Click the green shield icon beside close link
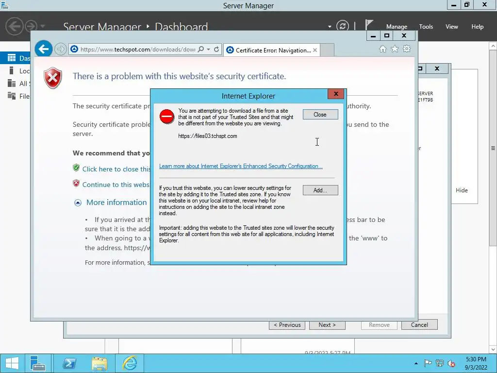The image size is (497, 373). coord(76,168)
